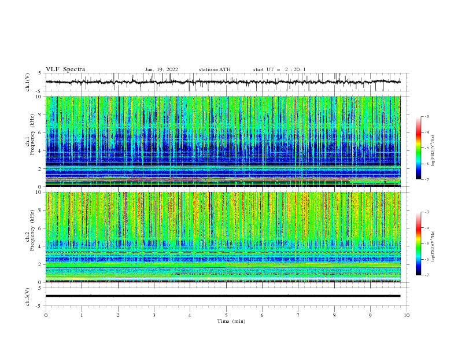Click the "-3" tick on the ch.1 colorbar
The height and width of the screenshot is (354, 458).
pos(427,116)
